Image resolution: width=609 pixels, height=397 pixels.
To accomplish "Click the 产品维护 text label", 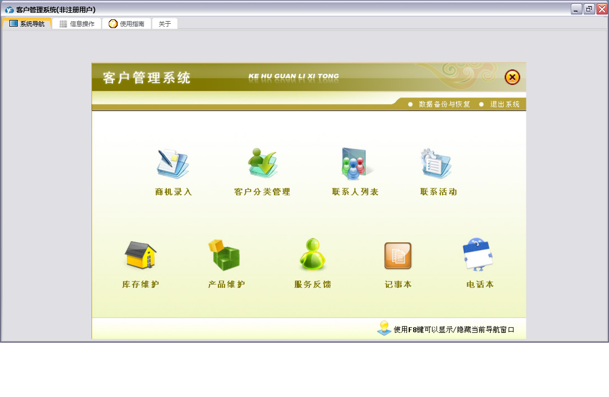I will 226,284.
